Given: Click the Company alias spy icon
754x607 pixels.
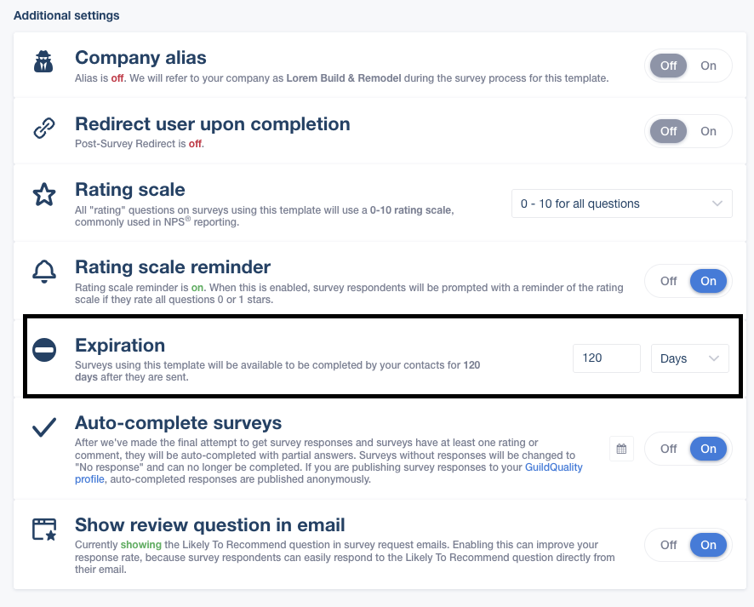Looking at the screenshot, I should [x=43, y=61].
